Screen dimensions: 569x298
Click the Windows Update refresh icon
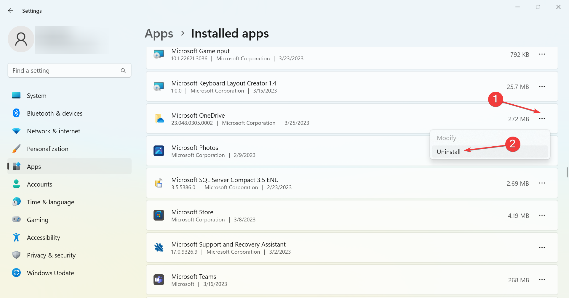[16, 273]
